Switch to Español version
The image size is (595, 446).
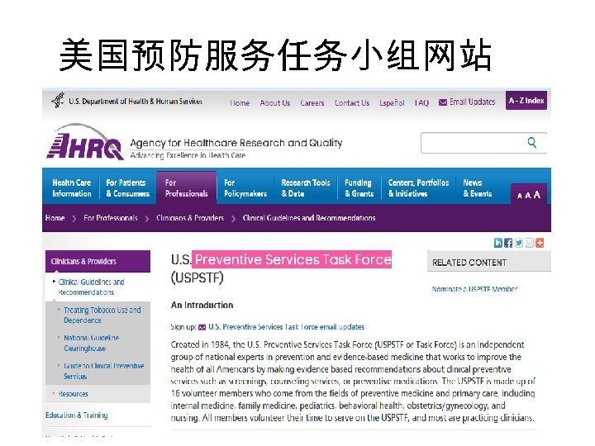pos(392,103)
